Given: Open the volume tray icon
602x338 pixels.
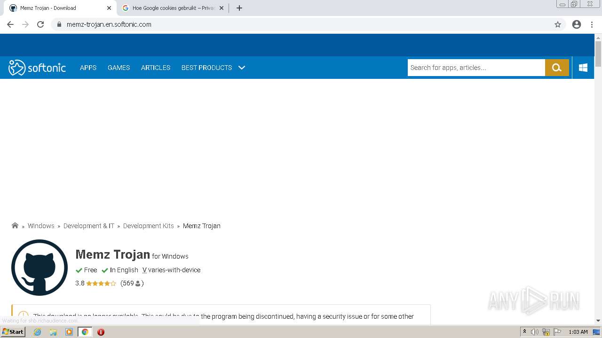Looking at the screenshot, I should coord(535,332).
